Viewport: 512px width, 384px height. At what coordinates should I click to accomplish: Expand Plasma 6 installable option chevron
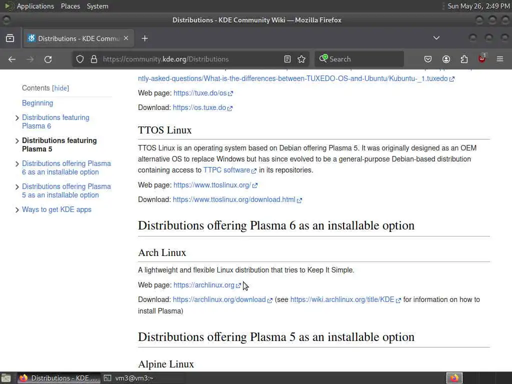(17, 163)
